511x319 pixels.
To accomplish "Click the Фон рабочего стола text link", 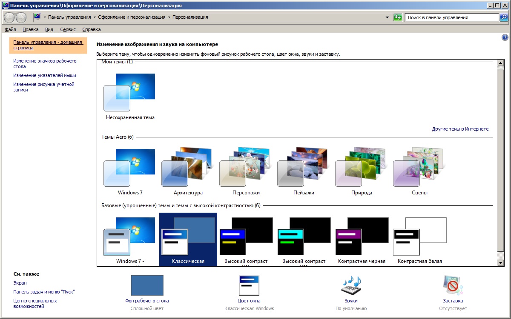I will (147, 301).
